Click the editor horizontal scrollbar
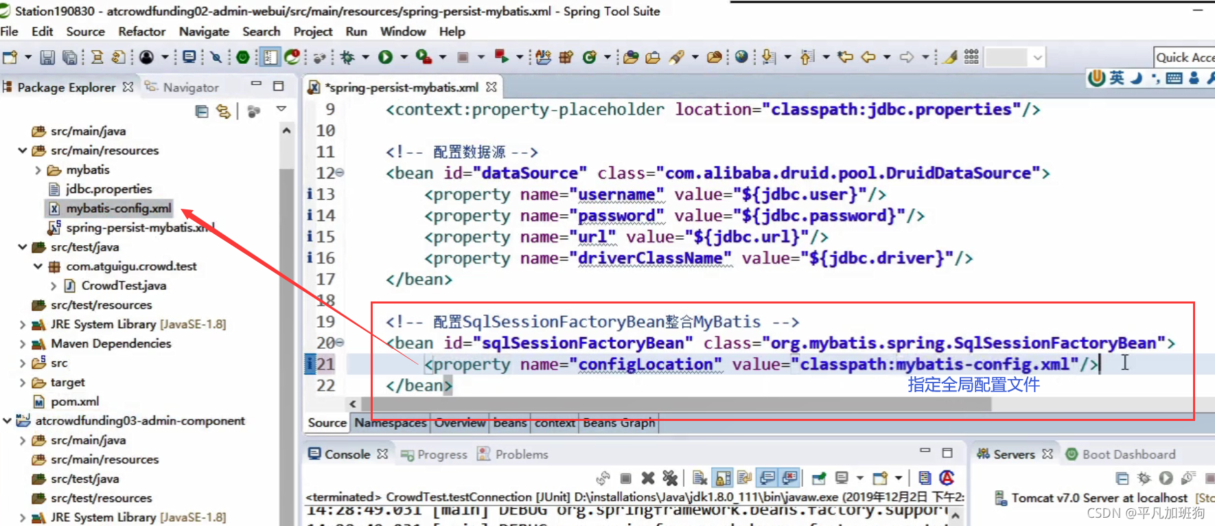The height and width of the screenshot is (526, 1215). click(x=676, y=404)
